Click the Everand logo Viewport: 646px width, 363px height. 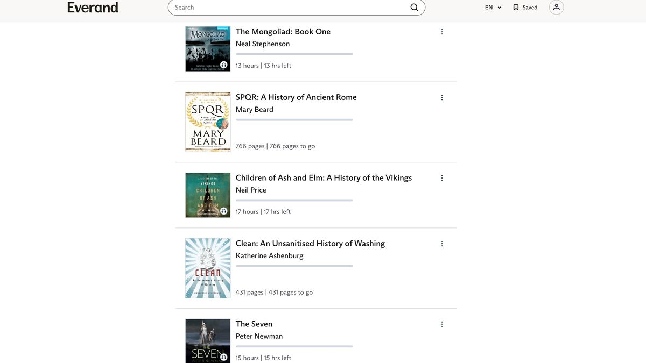[93, 7]
